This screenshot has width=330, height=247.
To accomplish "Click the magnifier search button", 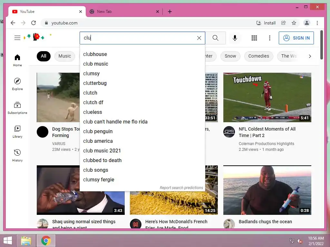I will (x=215, y=38).
